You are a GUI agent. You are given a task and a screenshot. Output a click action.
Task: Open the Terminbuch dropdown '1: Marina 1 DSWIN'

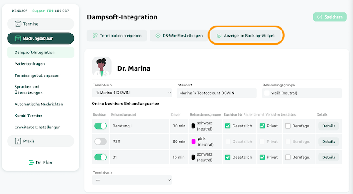pos(131,93)
